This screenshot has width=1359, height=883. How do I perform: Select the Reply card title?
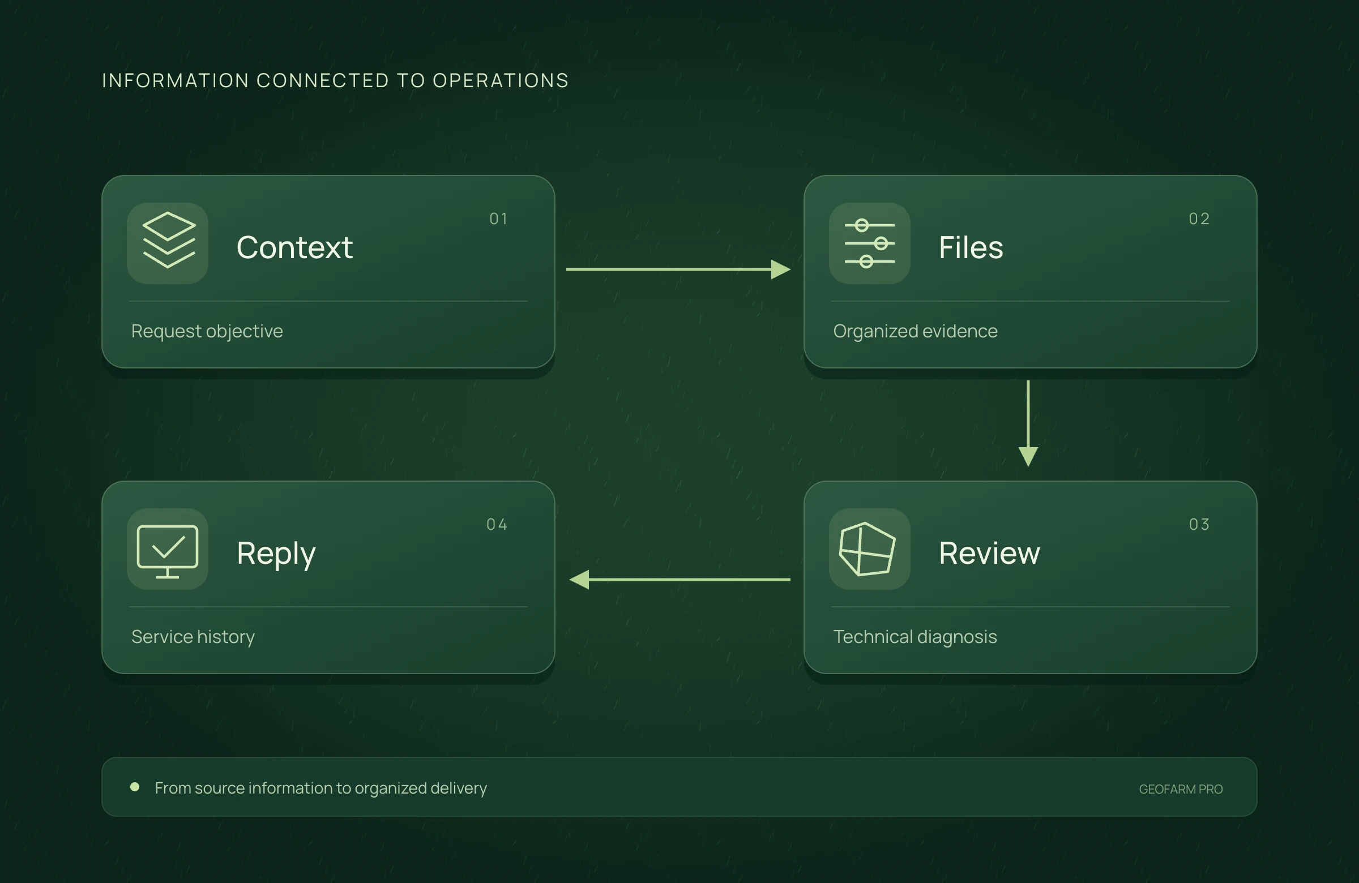pos(276,554)
